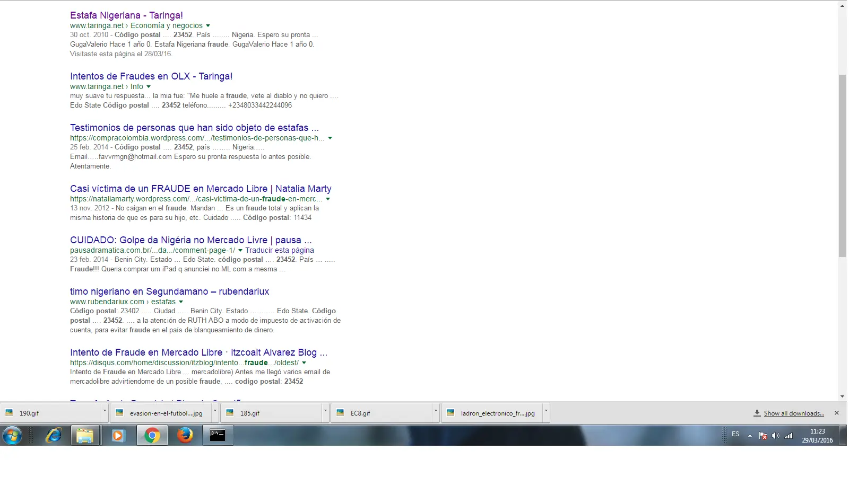The width and height of the screenshot is (849, 477).
Task: Click the volume speaker tray icon
Action: [775, 436]
